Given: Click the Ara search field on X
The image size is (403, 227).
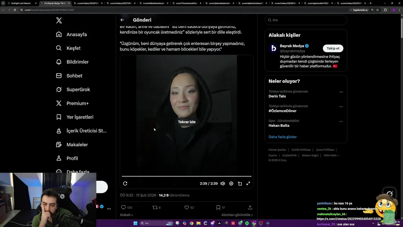Looking at the screenshot, I should coord(306,20).
